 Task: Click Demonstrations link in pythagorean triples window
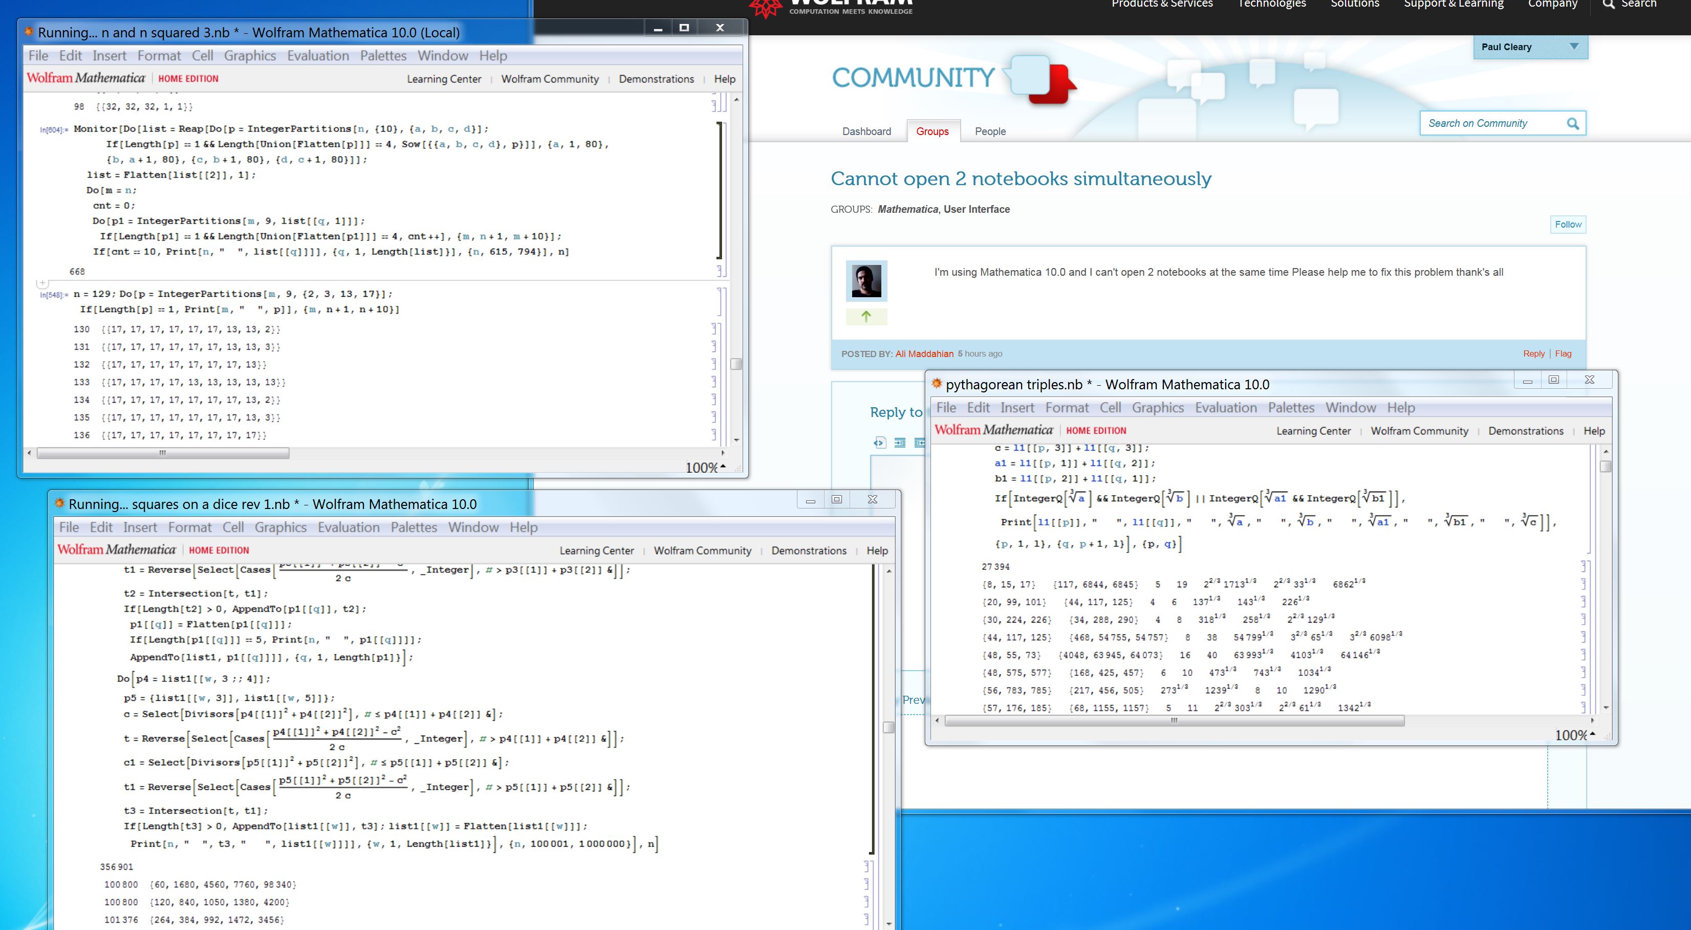click(x=1526, y=431)
